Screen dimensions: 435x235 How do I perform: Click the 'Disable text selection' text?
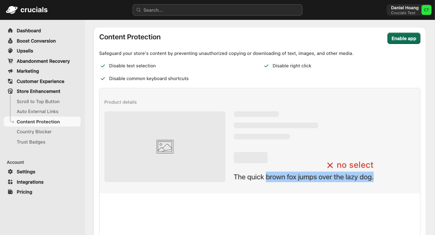132,66
